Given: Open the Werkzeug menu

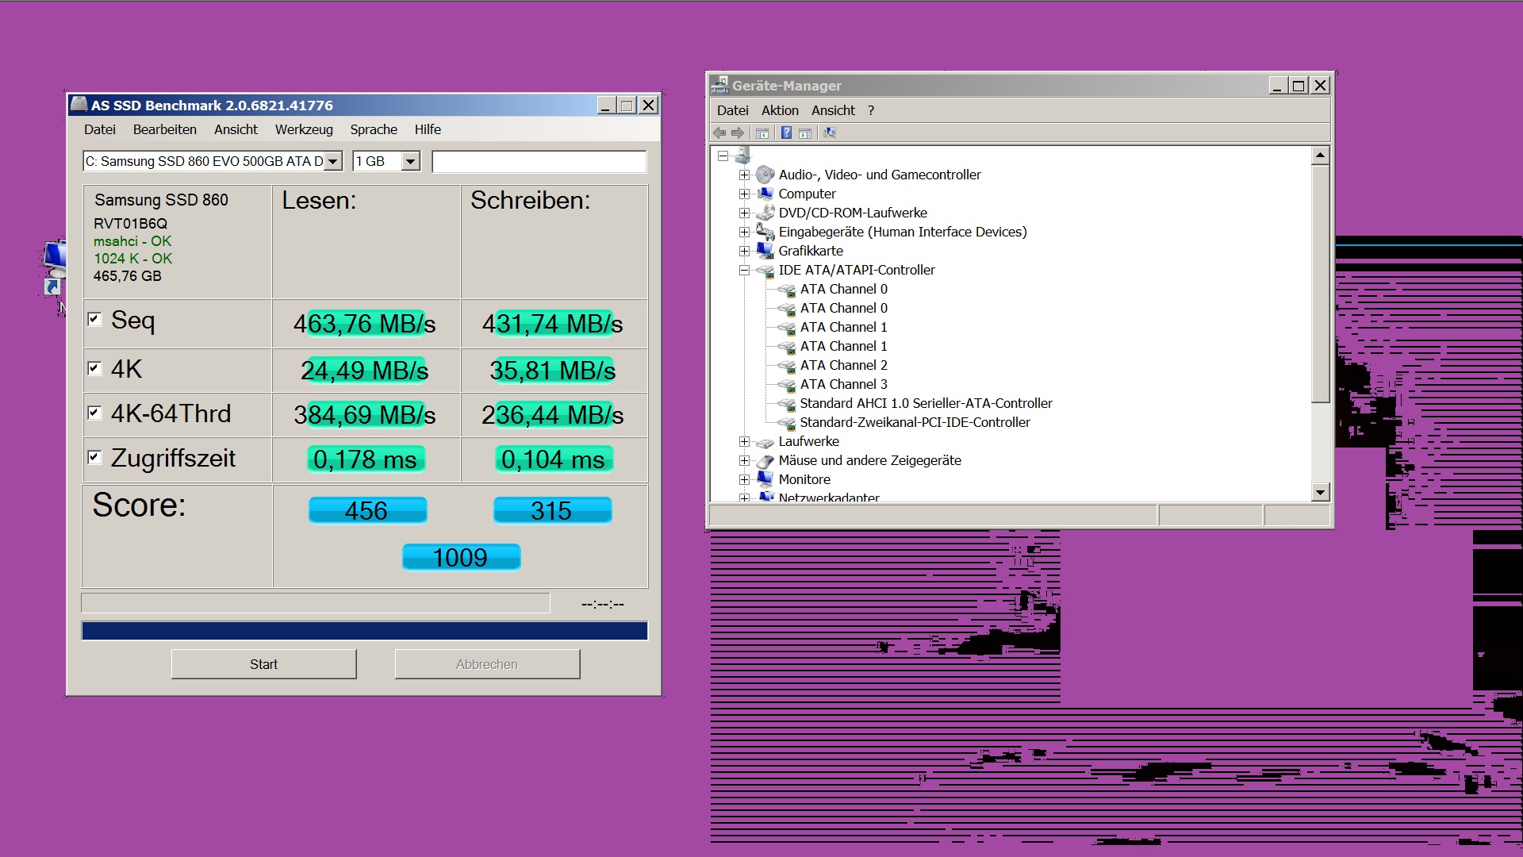Looking at the screenshot, I should click(x=304, y=129).
